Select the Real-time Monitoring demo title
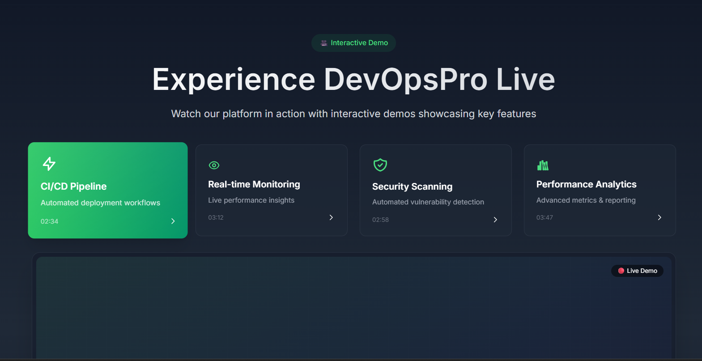702x361 pixels. coord(254,184)
